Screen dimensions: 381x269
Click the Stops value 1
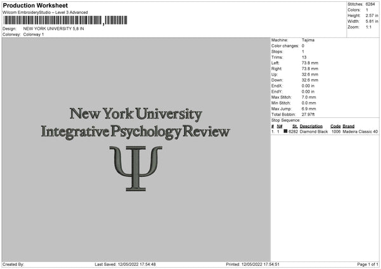click(x=303, y=51)
